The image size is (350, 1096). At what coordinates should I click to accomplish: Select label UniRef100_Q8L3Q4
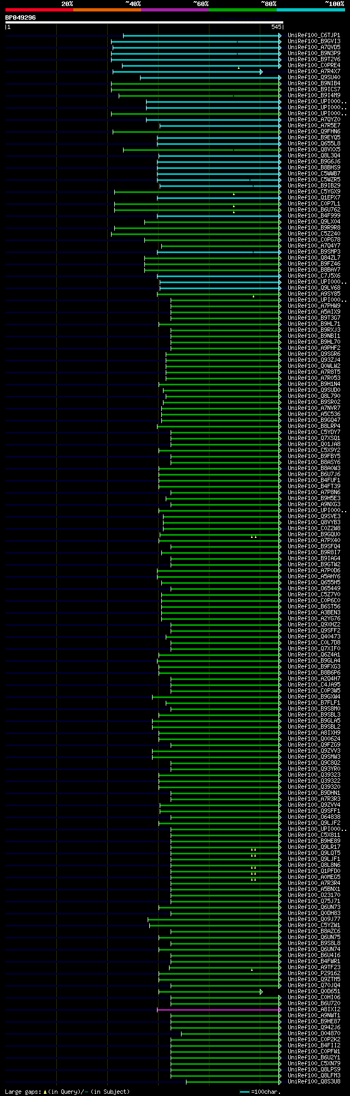click(314, 156)
